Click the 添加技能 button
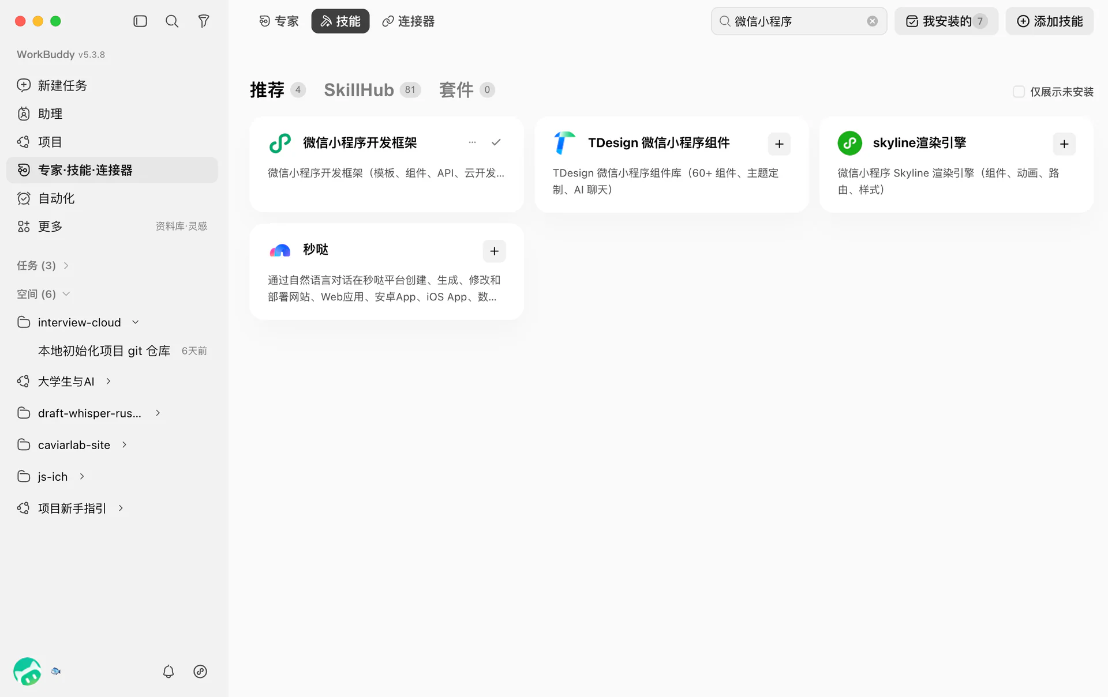The image size is (1108, 697). coord(1050,21)
